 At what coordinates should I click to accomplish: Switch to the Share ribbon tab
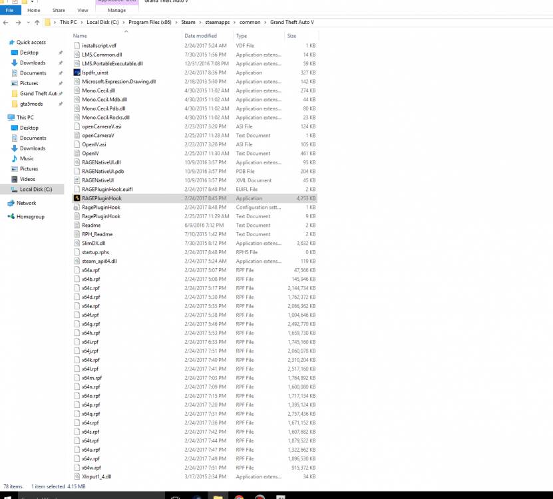point(59,10)
